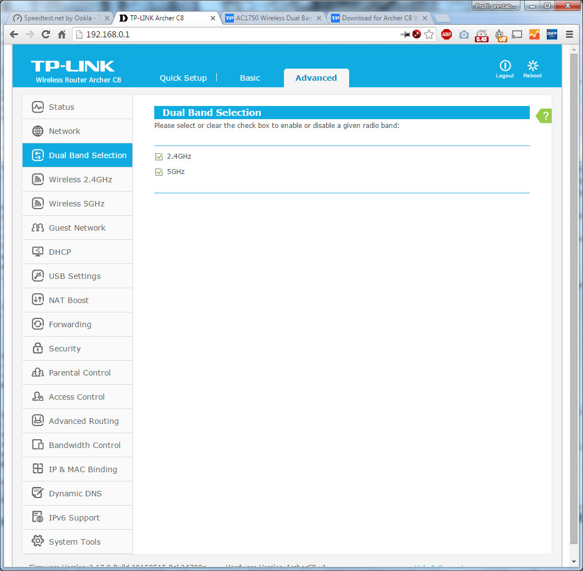Open Chrome hamburger menu
Screen dimensions: 583x571
coord(569,35)
